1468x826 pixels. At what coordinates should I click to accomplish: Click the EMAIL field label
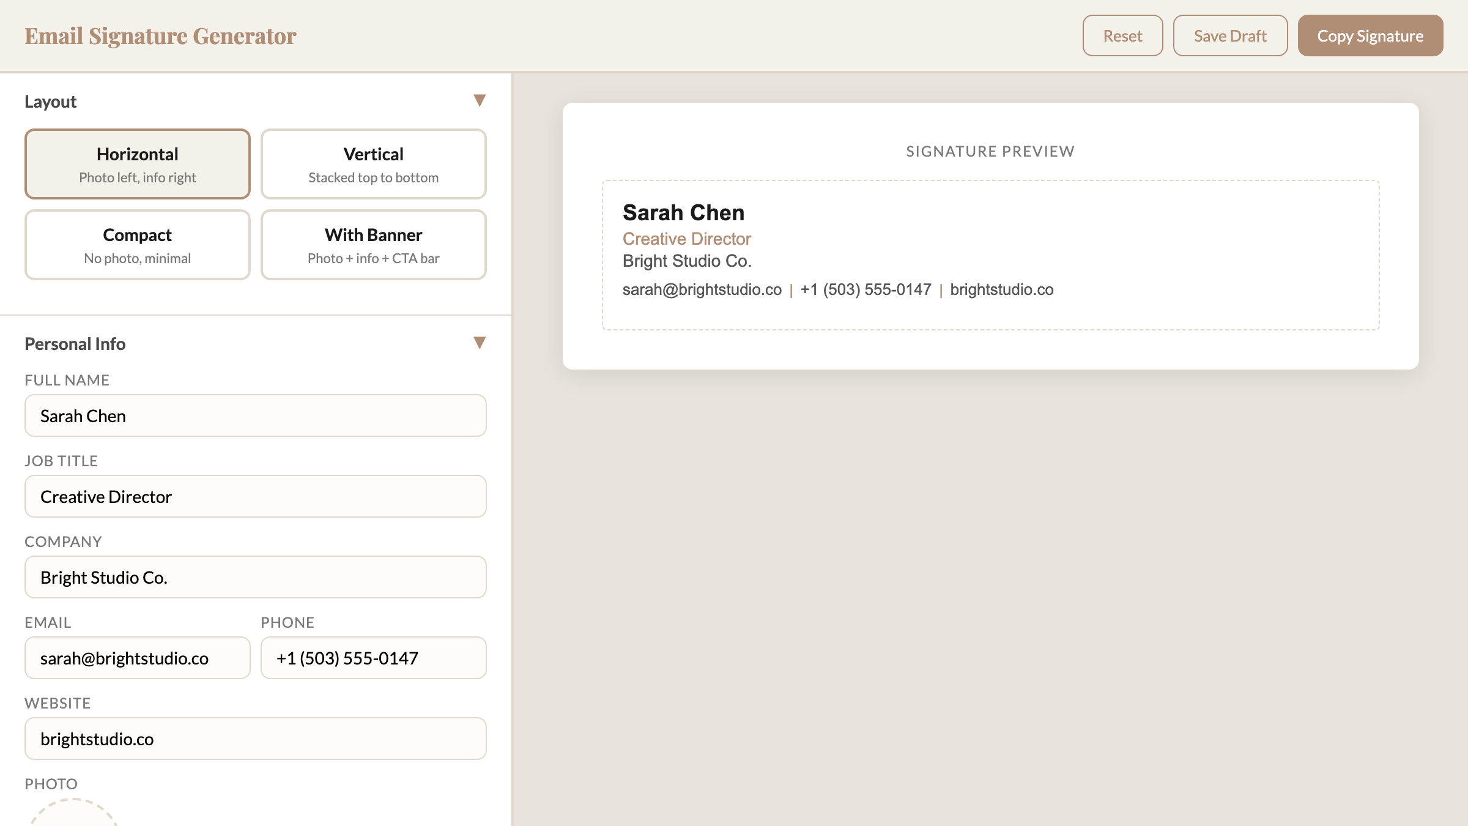click(x=48, y=622)
